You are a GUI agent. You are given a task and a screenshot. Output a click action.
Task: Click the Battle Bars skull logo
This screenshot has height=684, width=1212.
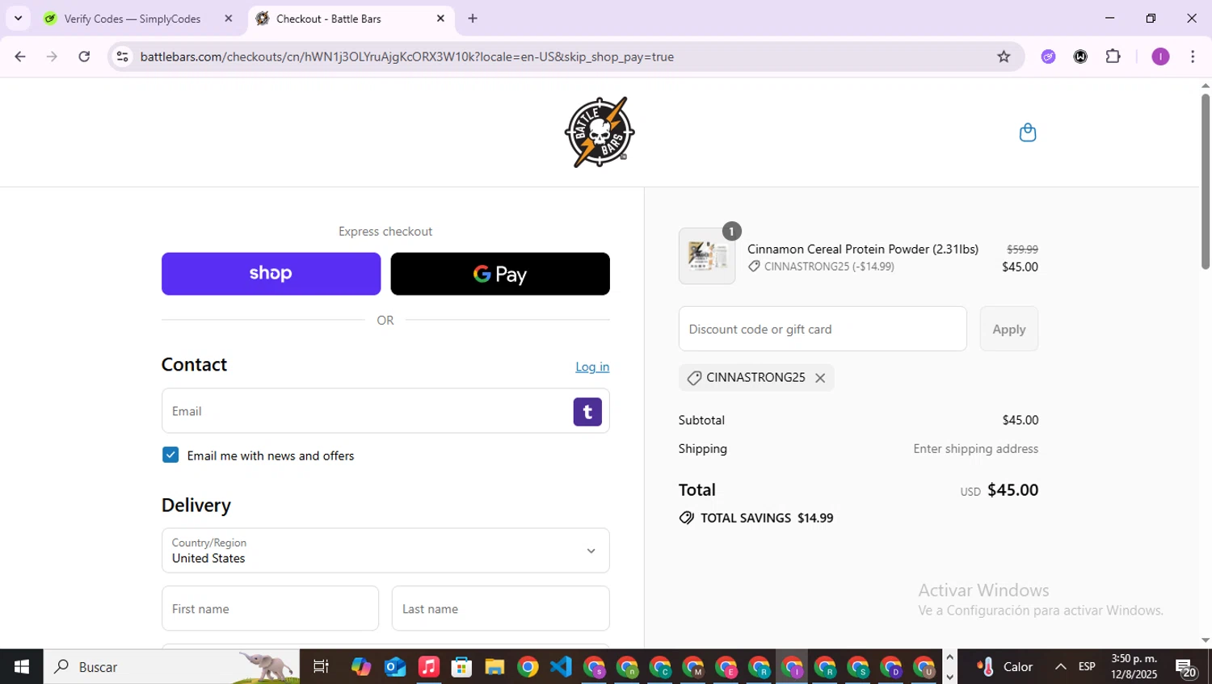(x=600, y=132)
